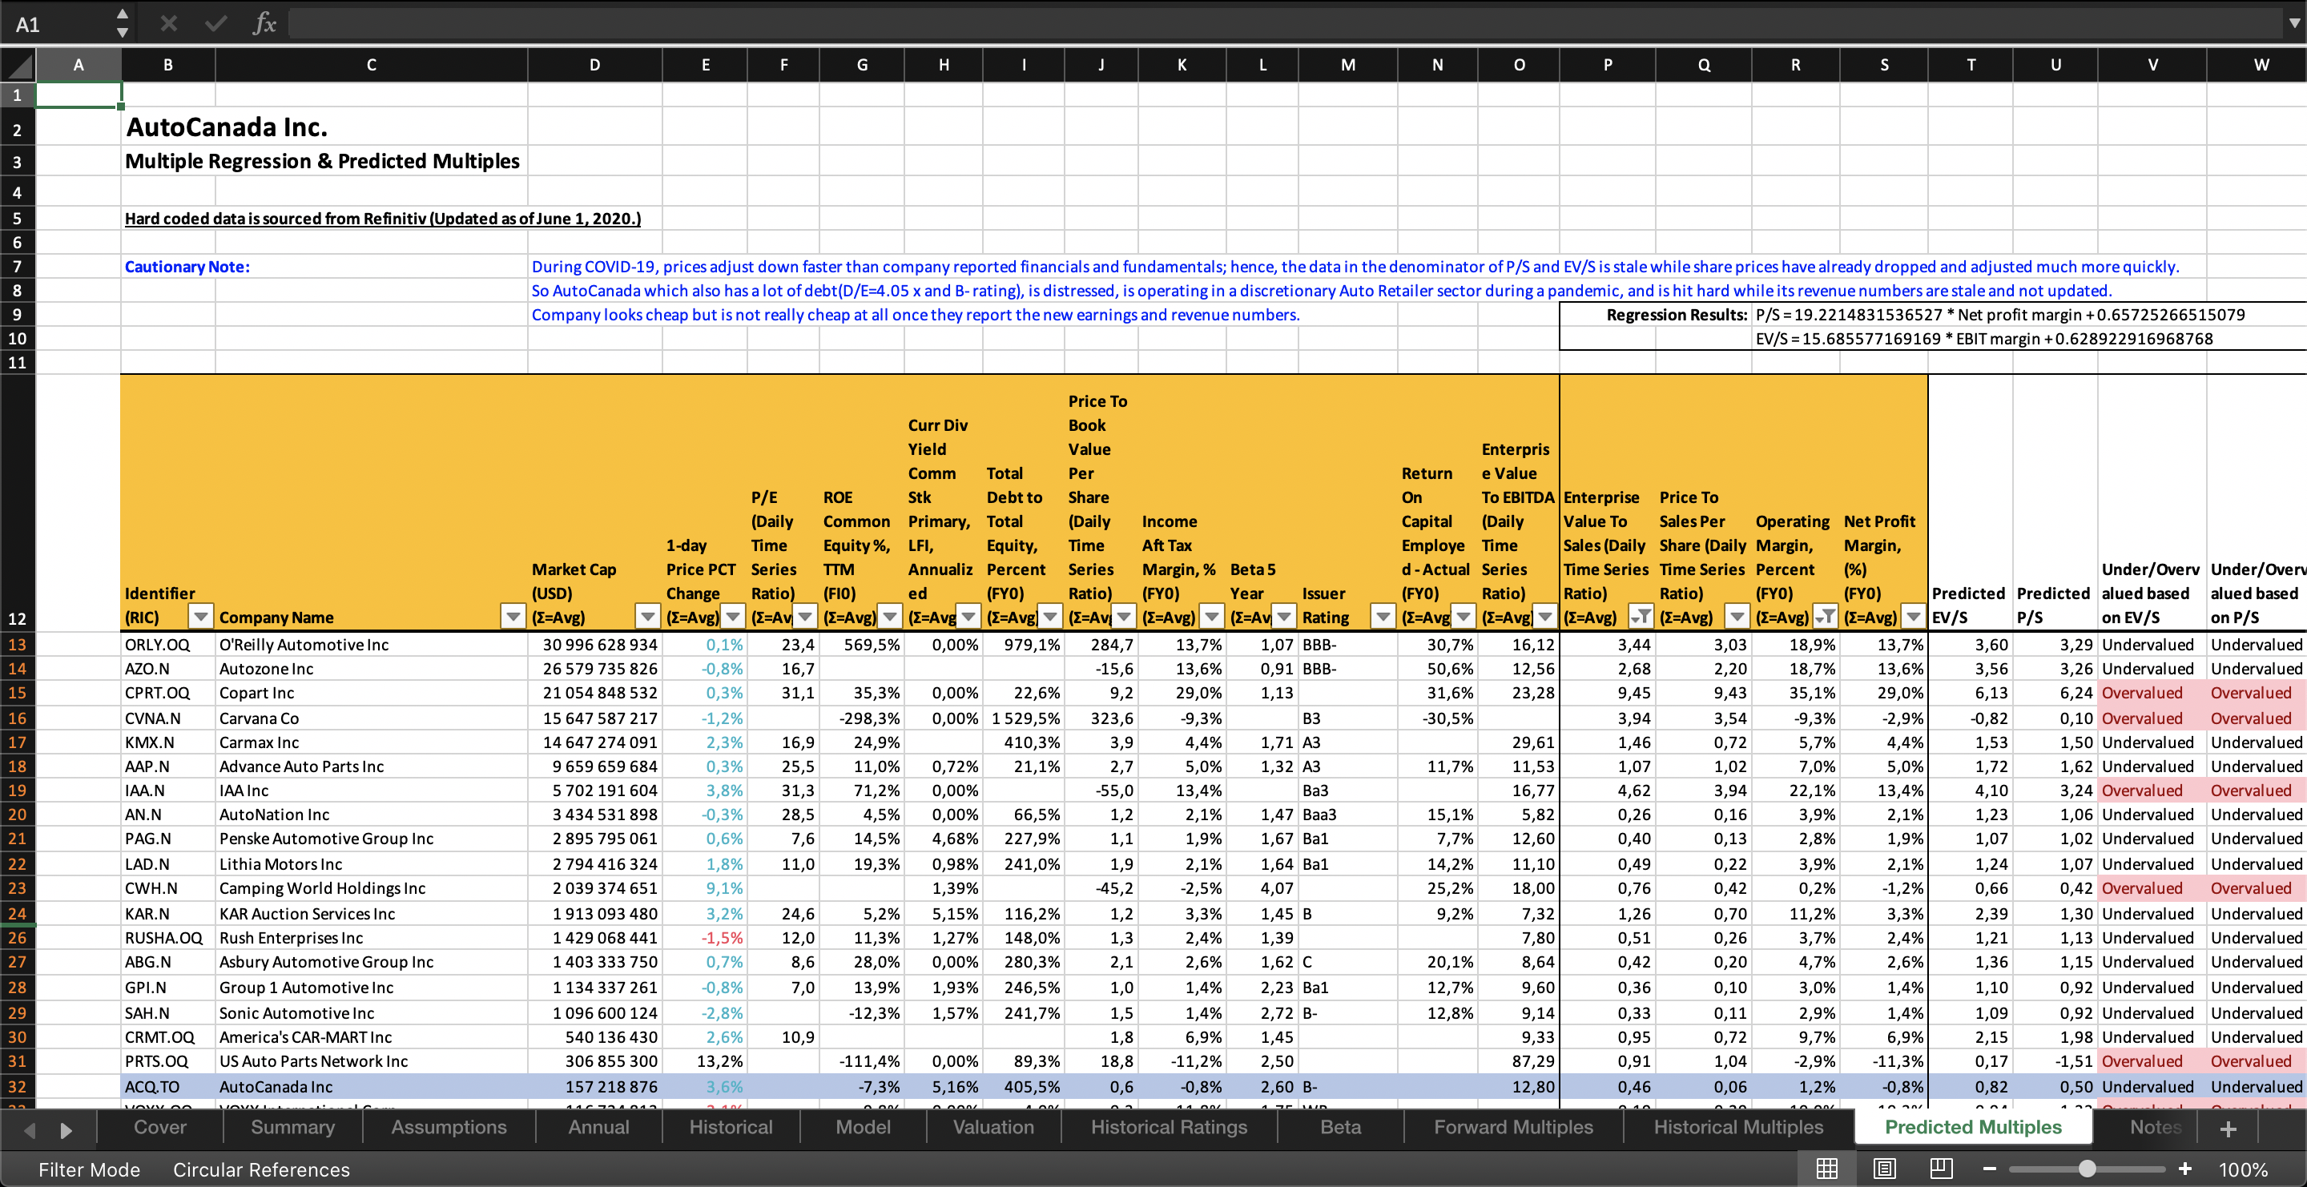Click the 100% zoom level text
Screen dimensions: 2307x1187
[x=2243, y=1170]
